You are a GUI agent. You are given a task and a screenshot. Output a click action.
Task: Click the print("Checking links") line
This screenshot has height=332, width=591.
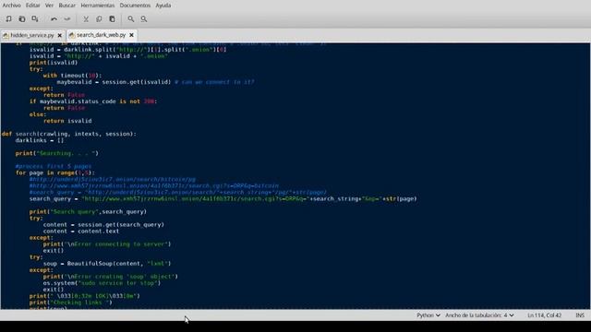pyautogui.click(x=71, y=302)
